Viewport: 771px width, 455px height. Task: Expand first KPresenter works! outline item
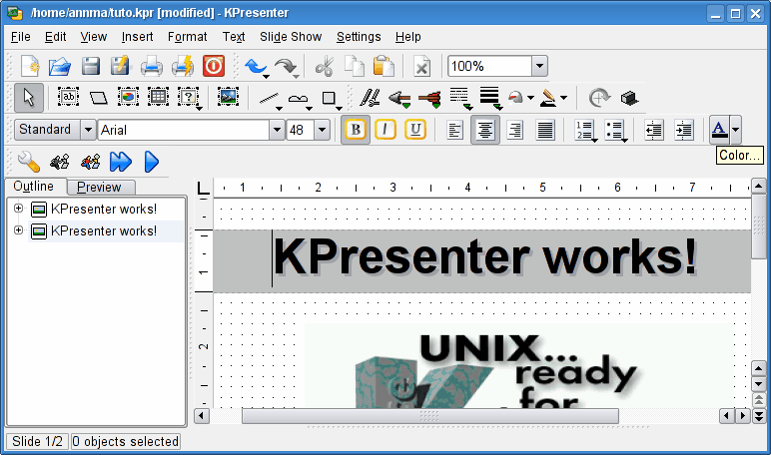[x=18, y=209]
